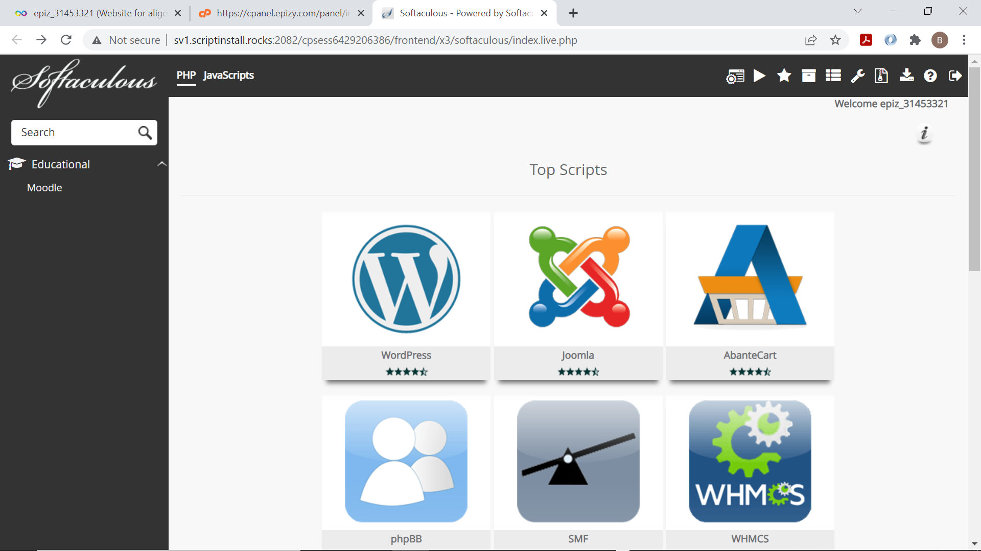Image resolution: width=981 pixels, height=551 pixels.
Task: Open script ratings star icon in header
Action: [x=784, y=76]
